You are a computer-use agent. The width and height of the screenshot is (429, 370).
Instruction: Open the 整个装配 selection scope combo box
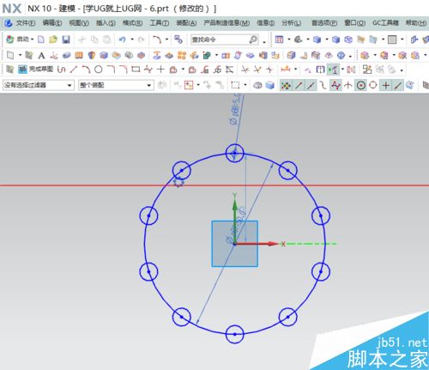point(116,85)
